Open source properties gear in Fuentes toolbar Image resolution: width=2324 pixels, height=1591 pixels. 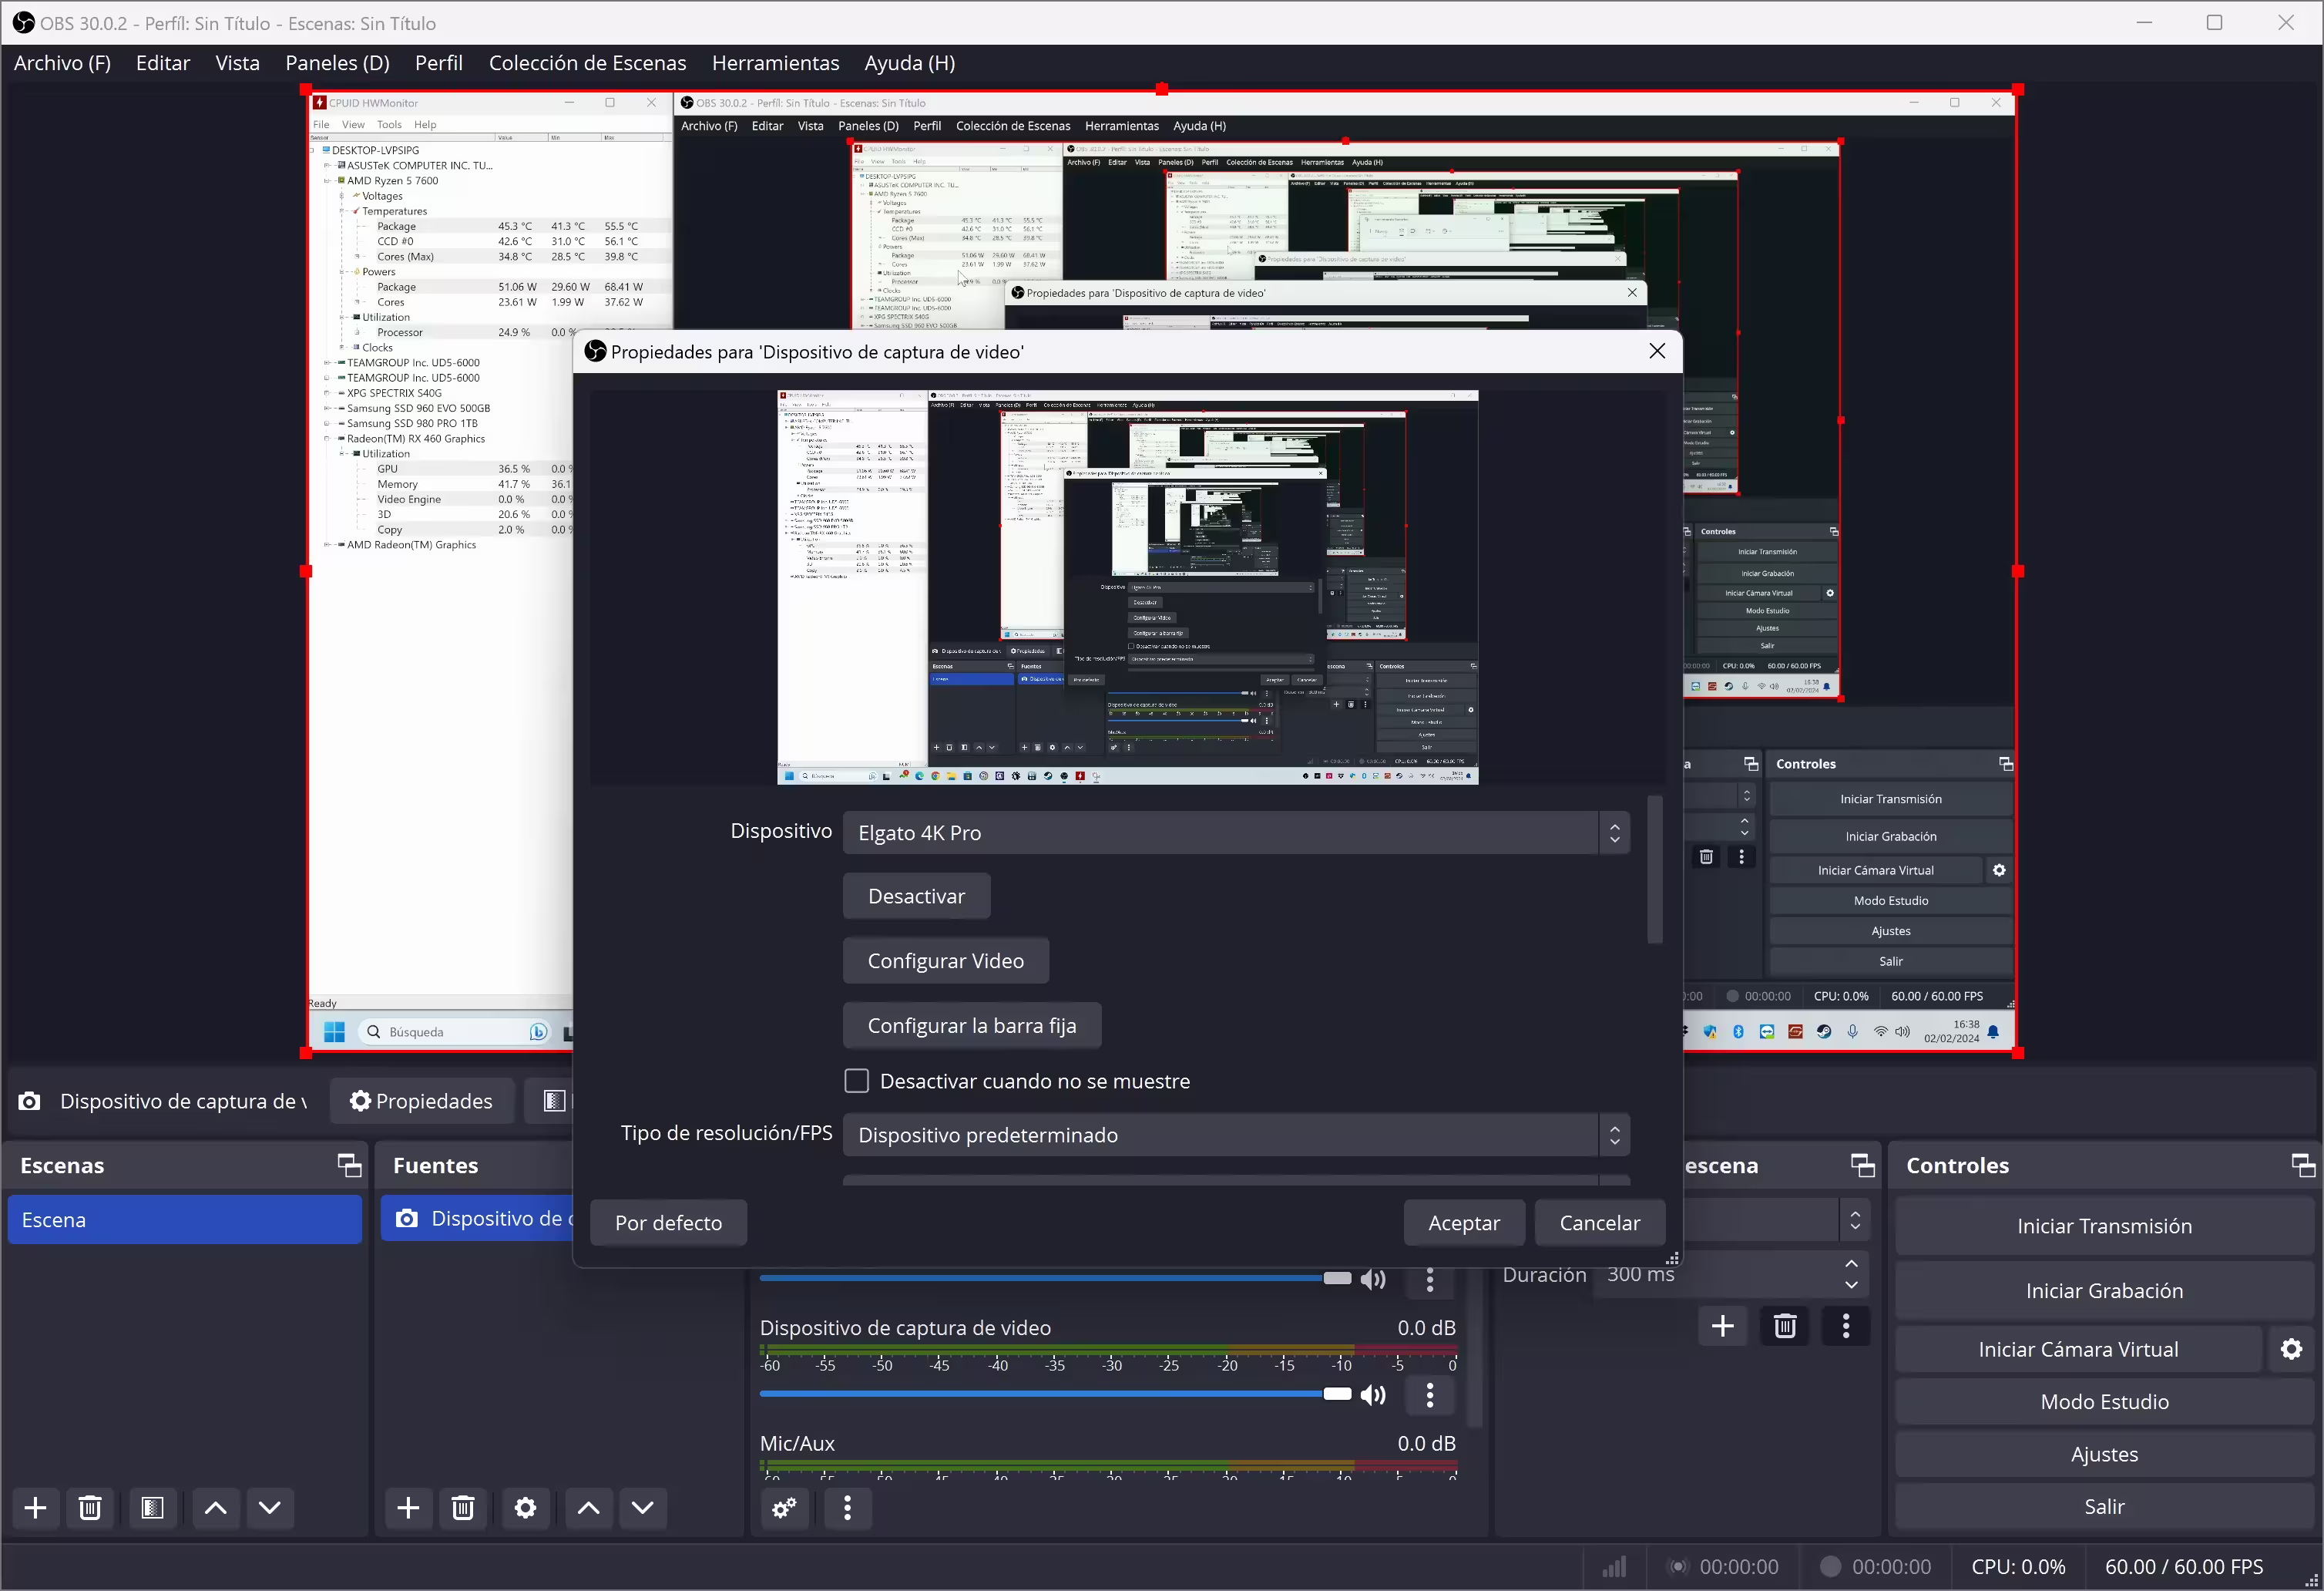[525, 1508]
